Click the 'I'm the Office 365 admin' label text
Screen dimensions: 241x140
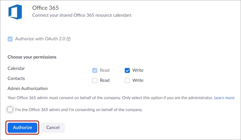pos(79,110)
